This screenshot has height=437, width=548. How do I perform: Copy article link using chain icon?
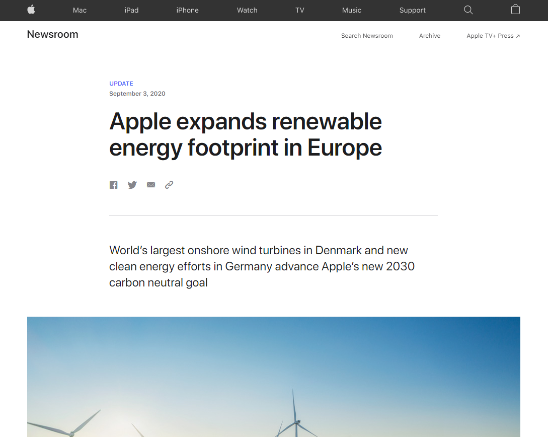pyautogui.click(x=169, y=185)
